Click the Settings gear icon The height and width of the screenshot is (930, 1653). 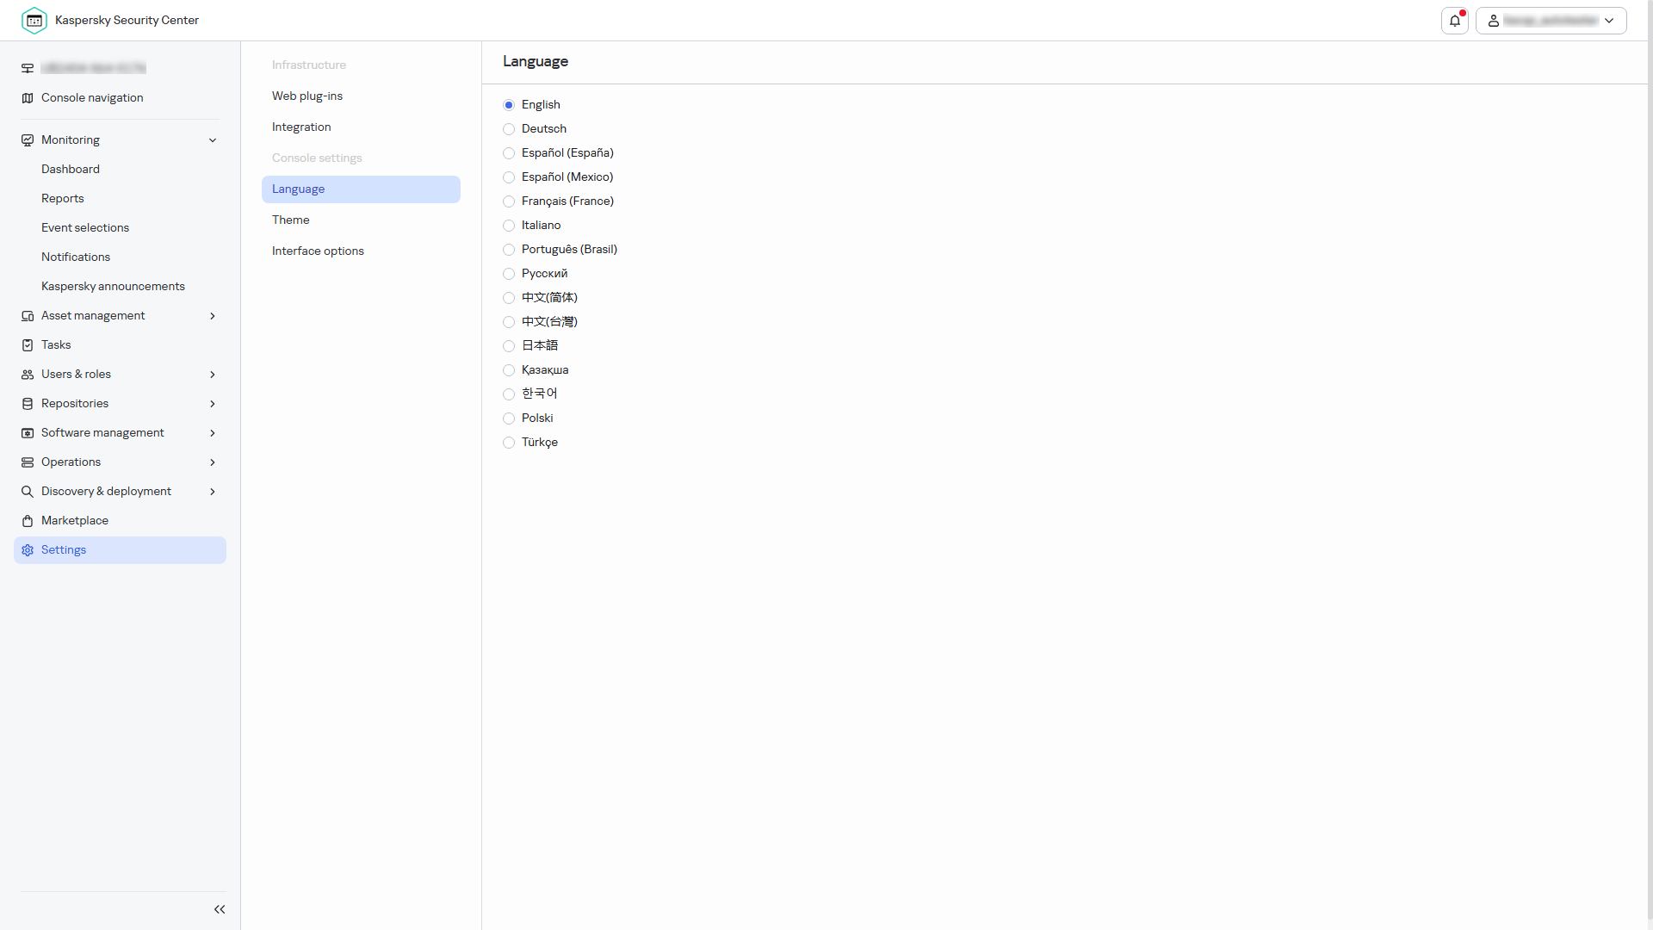click(28, 550)
